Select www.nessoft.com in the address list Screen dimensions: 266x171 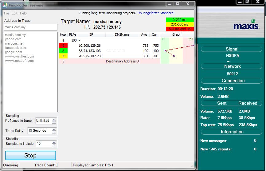[19, 61]
